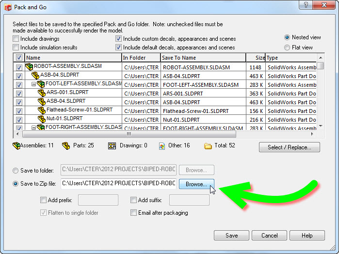Click Save To Name cell Nut-01.SLDPRT
The width and height of the screenshot is (339, 254).
click(203, 120)
